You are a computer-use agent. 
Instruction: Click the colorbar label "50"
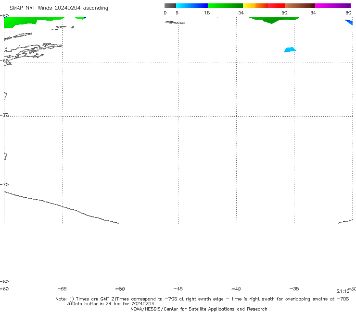[284, 13]
